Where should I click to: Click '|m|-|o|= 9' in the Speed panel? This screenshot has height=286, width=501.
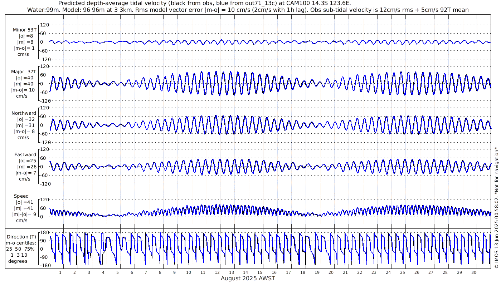[x=24, y=214]
